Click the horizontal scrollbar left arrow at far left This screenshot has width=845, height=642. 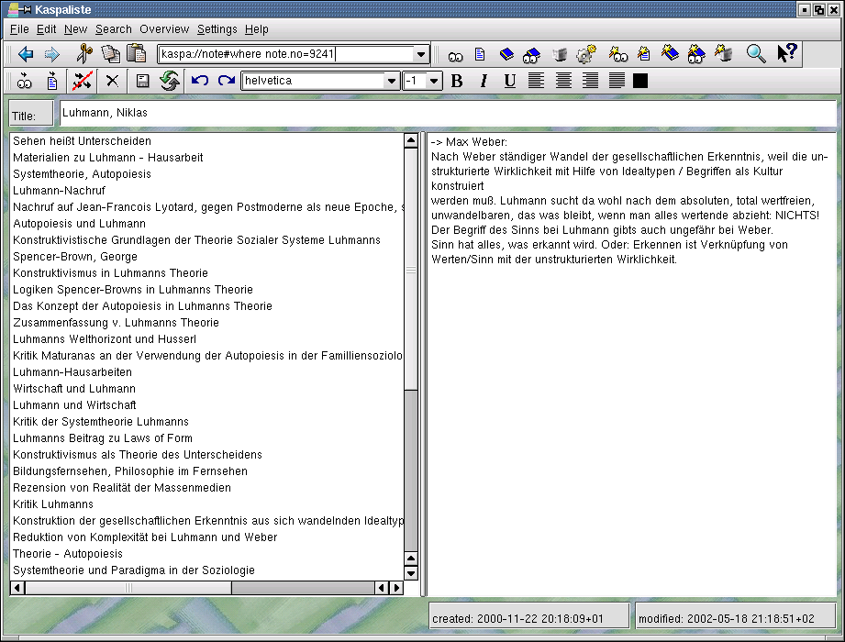(x=17, y=588)
